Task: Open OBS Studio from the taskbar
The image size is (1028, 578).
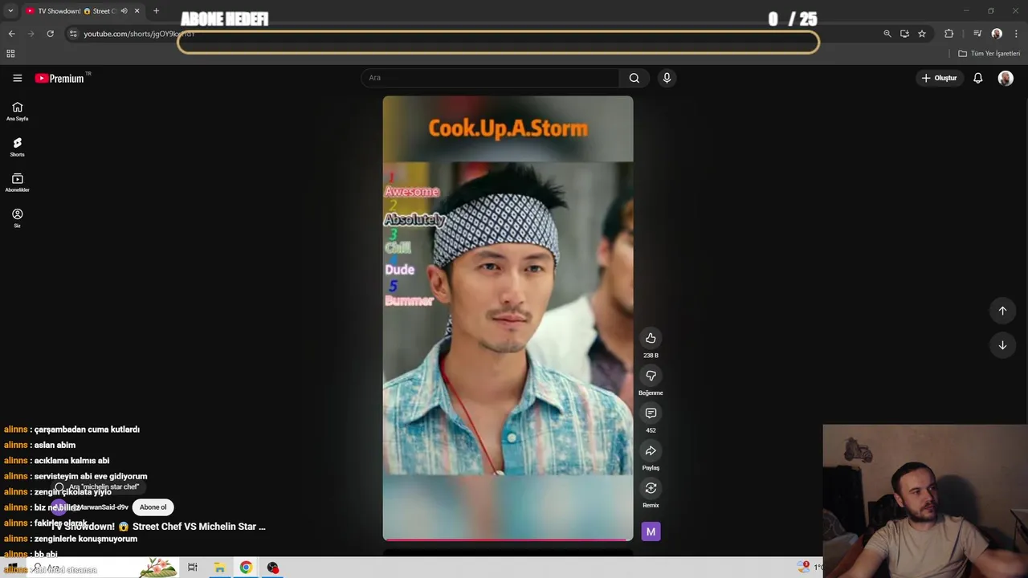Action: tap(273, 568)
